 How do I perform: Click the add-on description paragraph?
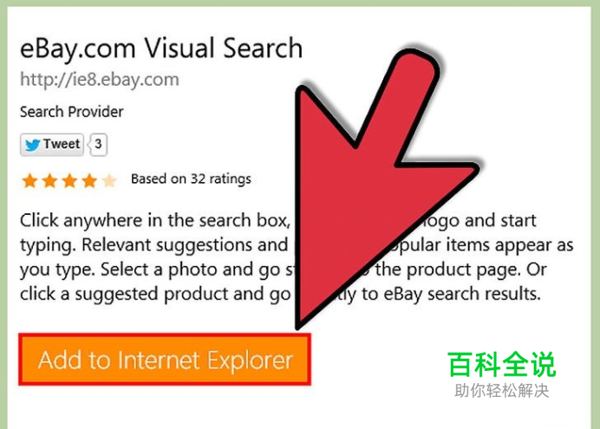(x=297, y=257)
